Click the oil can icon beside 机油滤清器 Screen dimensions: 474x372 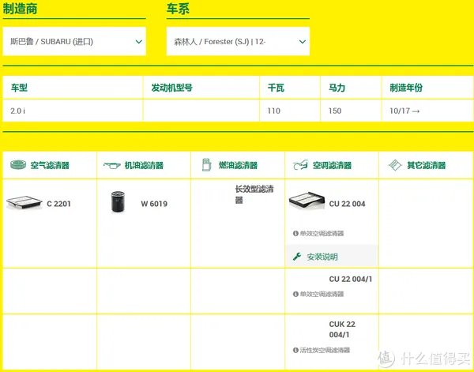[112, 165]
